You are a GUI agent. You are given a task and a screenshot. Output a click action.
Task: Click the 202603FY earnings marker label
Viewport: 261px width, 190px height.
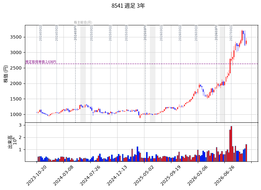[x=216, y=33]
